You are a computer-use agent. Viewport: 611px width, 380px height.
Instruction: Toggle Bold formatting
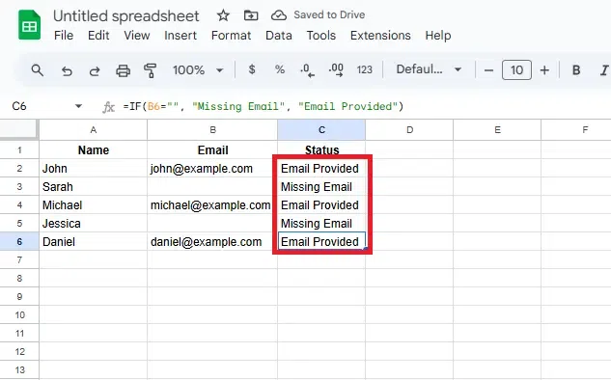pyautogui.click(x=576, y=70)
